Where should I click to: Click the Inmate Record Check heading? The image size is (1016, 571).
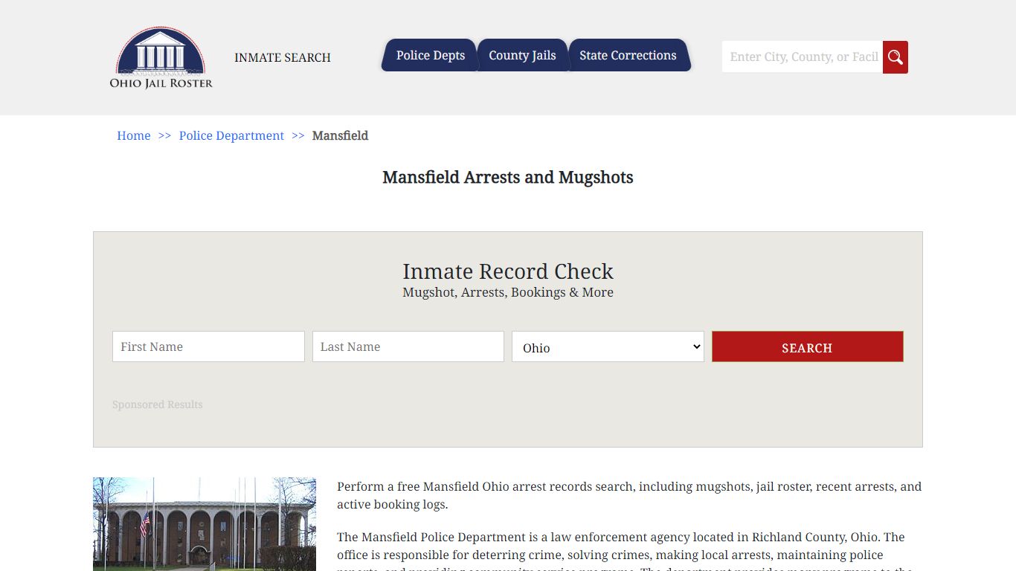(508, 271)
